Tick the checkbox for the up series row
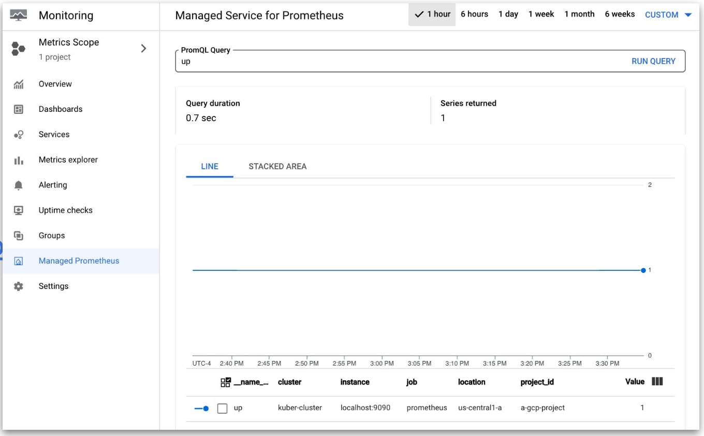Screen dimensions: 704x436 pos(223,409)
